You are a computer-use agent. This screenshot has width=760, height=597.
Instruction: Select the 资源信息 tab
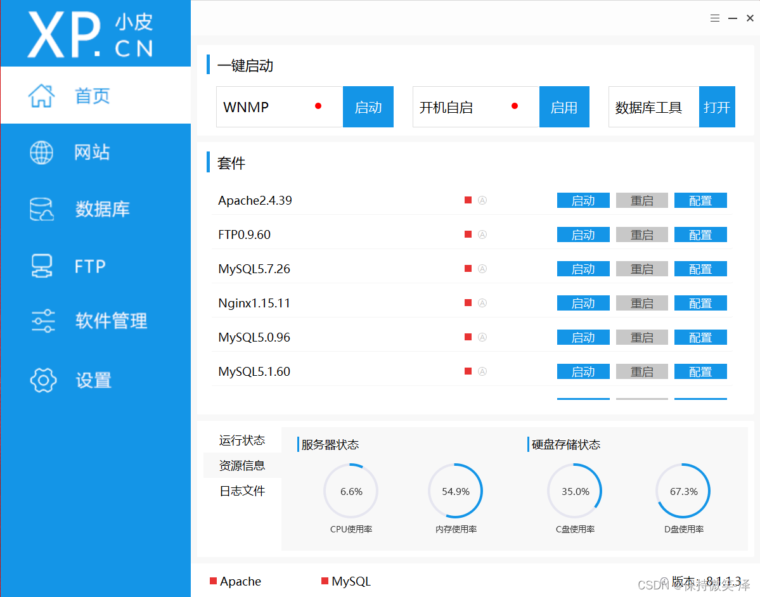coord(242,465)
